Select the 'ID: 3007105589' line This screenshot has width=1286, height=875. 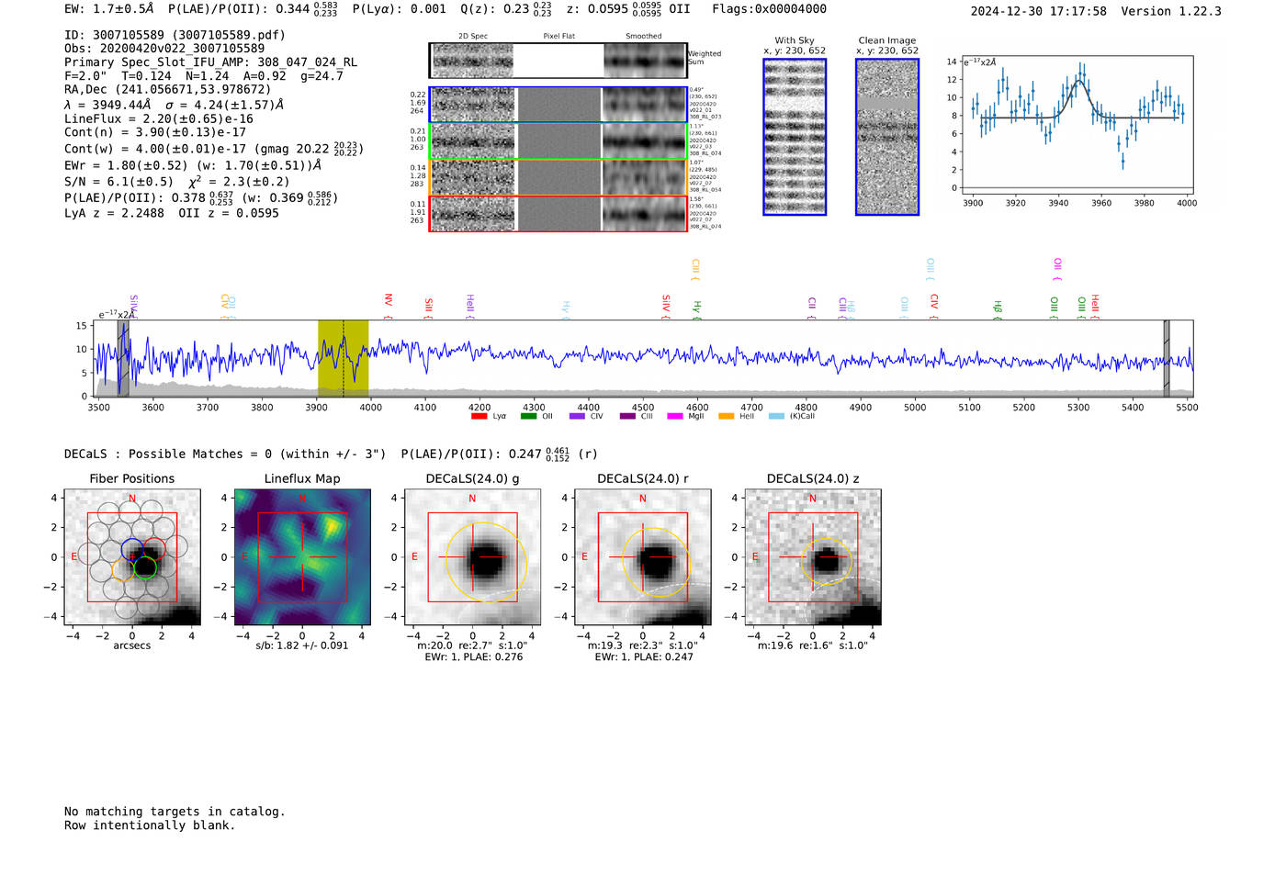pos(175,35)
